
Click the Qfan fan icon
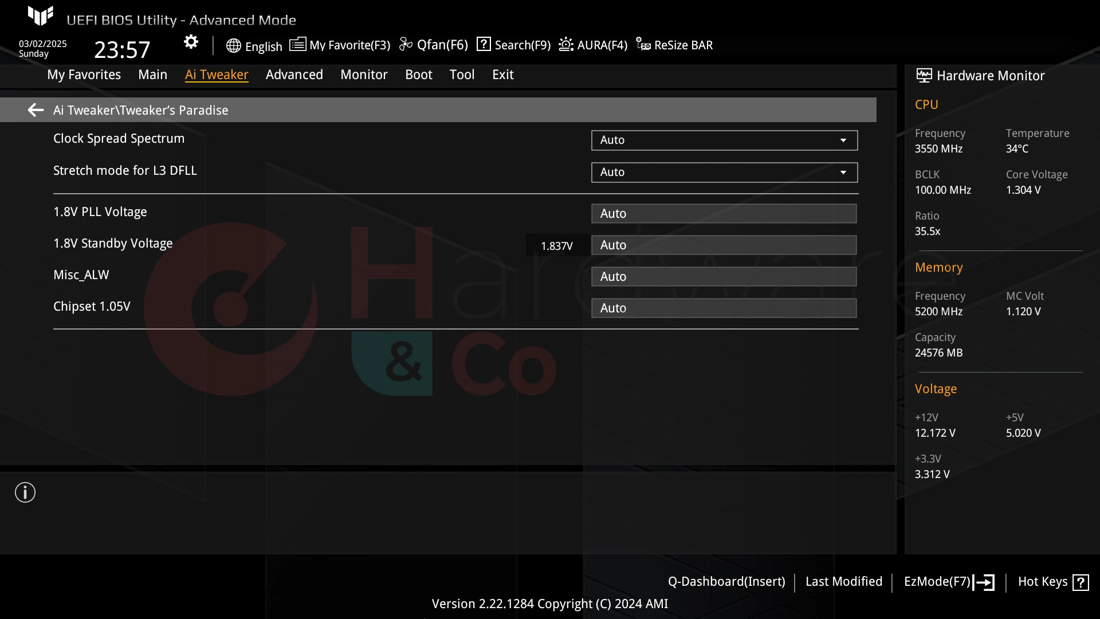[x=406, y=44]
